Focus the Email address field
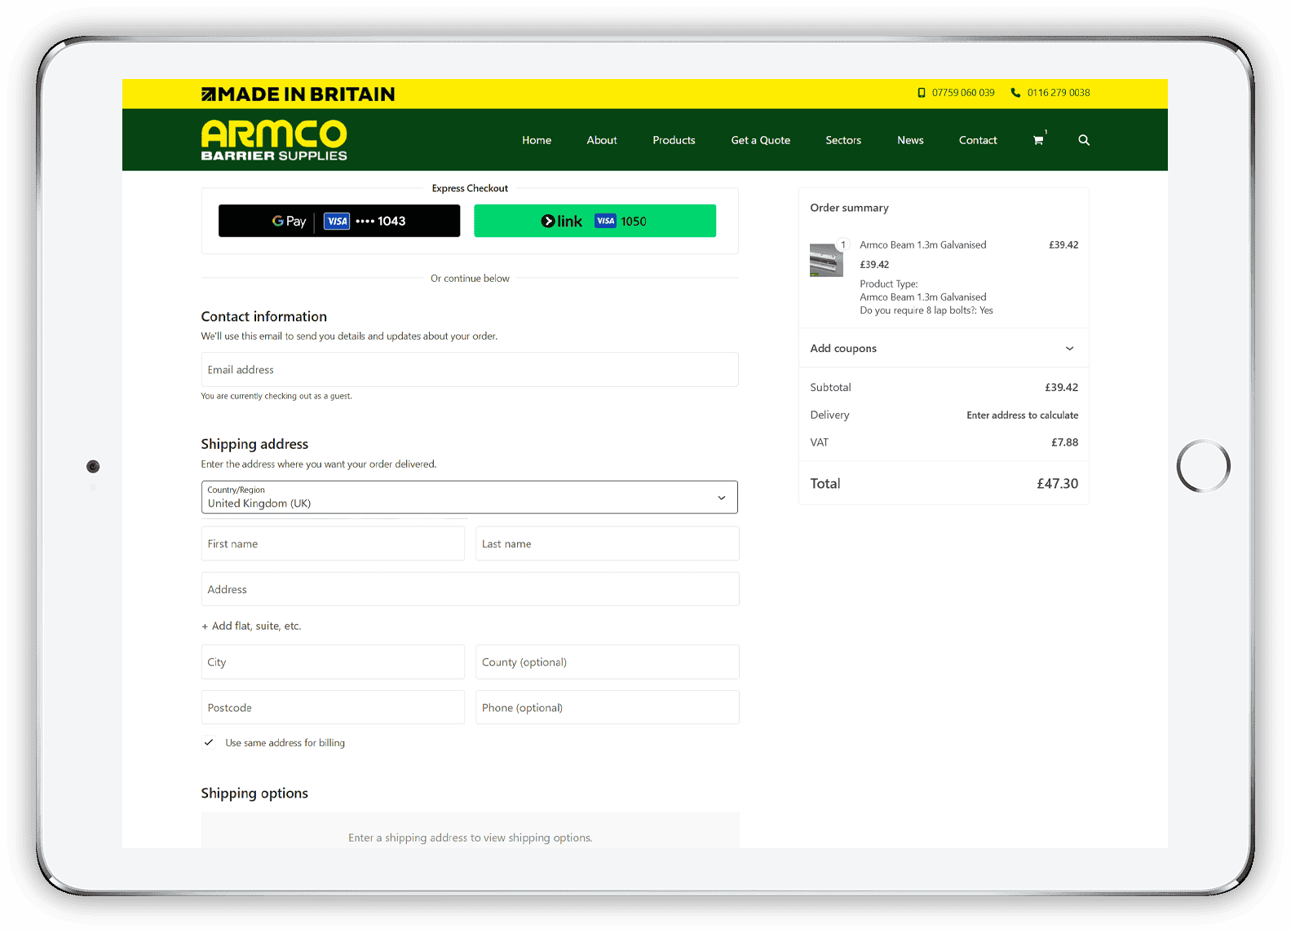The height and width of the screenshot is (932, 1291). pyautogui.click(x=469, y=370)
